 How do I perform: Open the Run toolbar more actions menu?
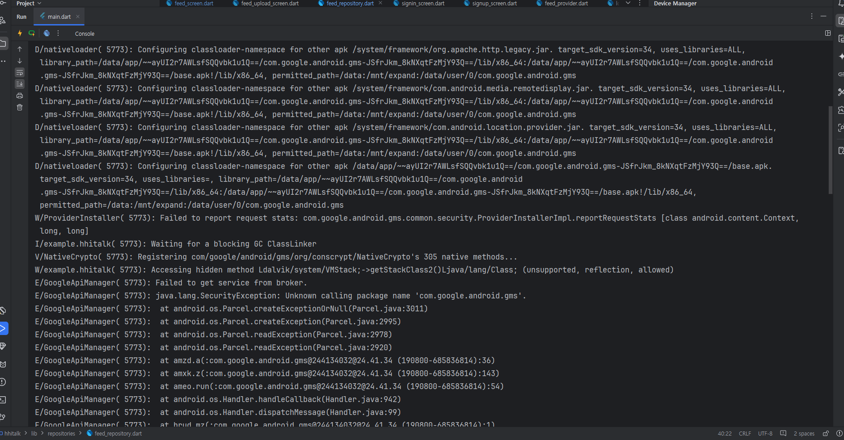(58, 33)
